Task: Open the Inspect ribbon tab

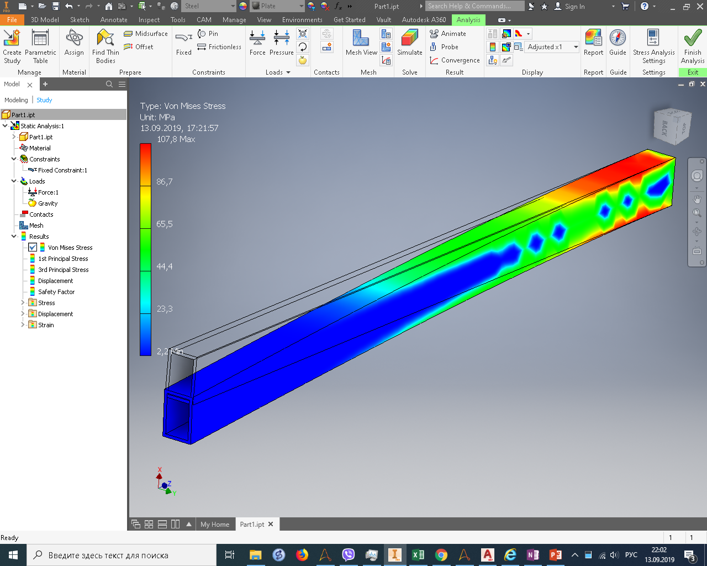Action: point(149,20)
